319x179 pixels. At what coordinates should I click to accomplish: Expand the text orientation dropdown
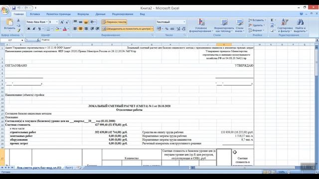pyautogui.click(x=95, y=22)
